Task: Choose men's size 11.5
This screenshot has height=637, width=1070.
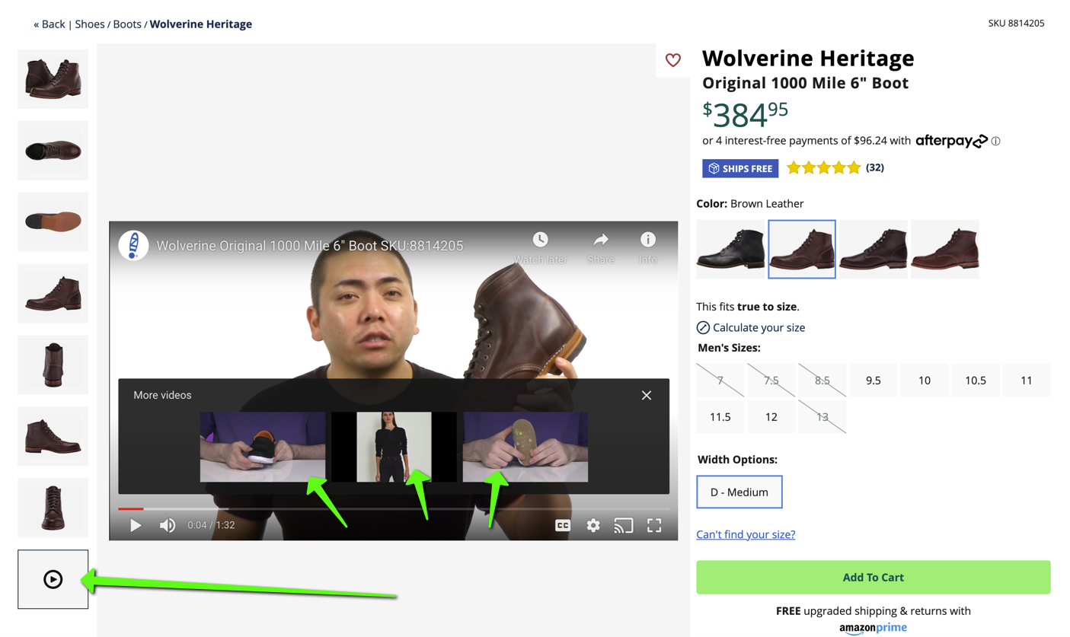Action: pyautogui.click(x=720, y=417)
